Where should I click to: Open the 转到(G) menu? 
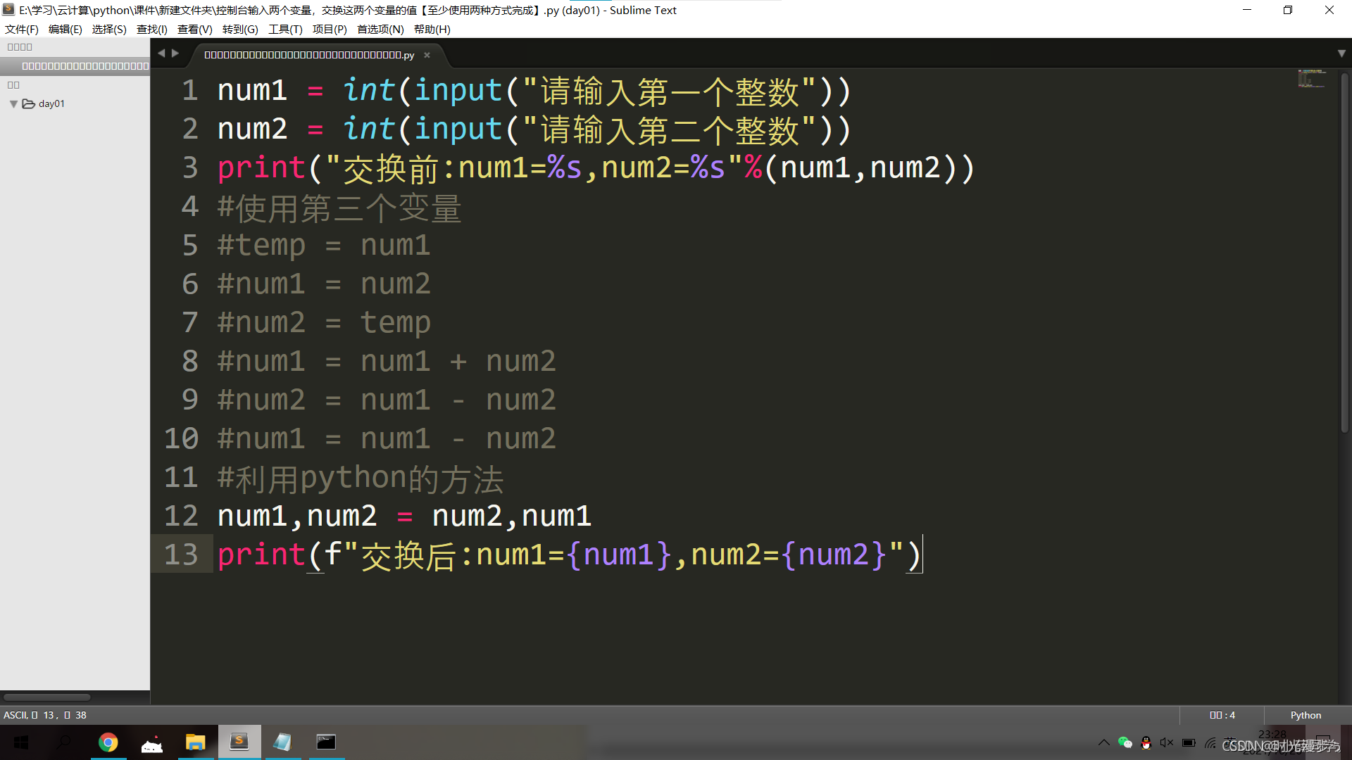240,30
